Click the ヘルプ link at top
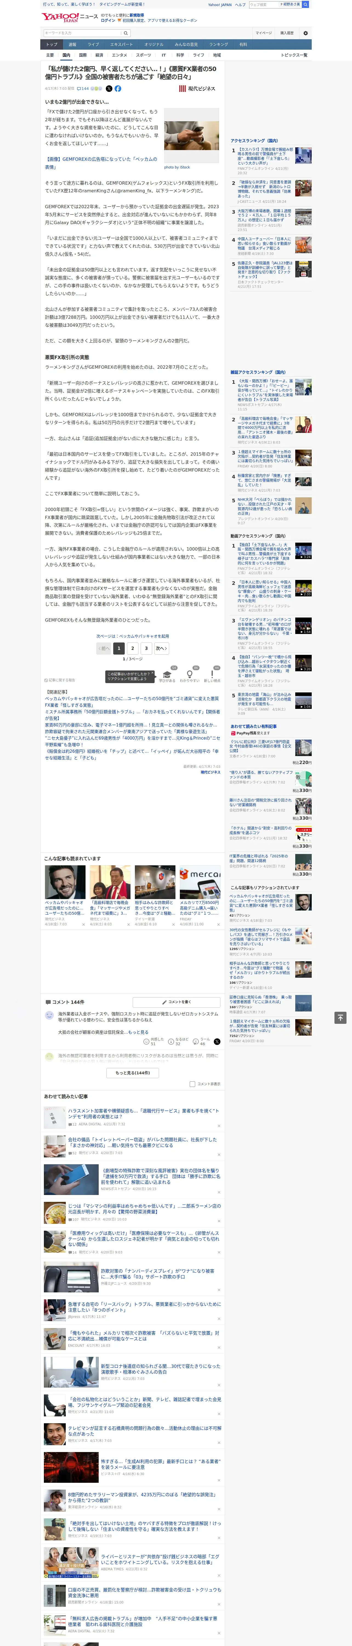Viewport: 352px width, 1646px height. (240, 4)
